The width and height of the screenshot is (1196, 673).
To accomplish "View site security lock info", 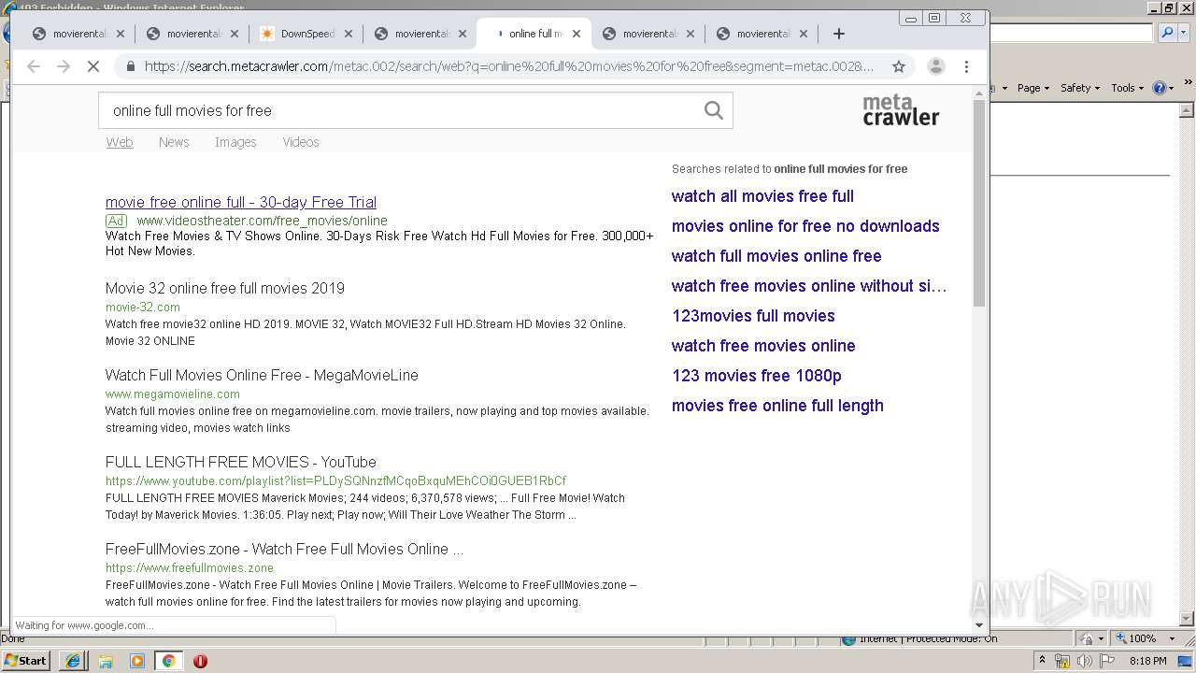I will click(130, 66).
